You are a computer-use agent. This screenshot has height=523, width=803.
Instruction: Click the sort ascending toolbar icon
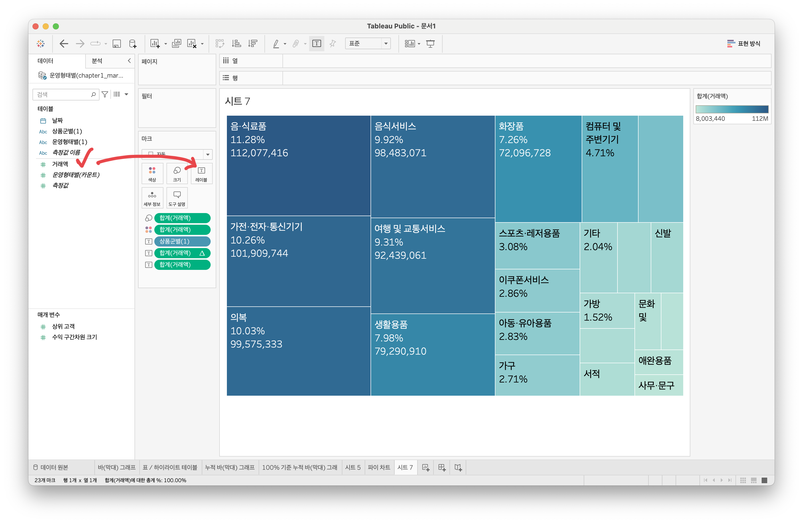coord(236,44)
